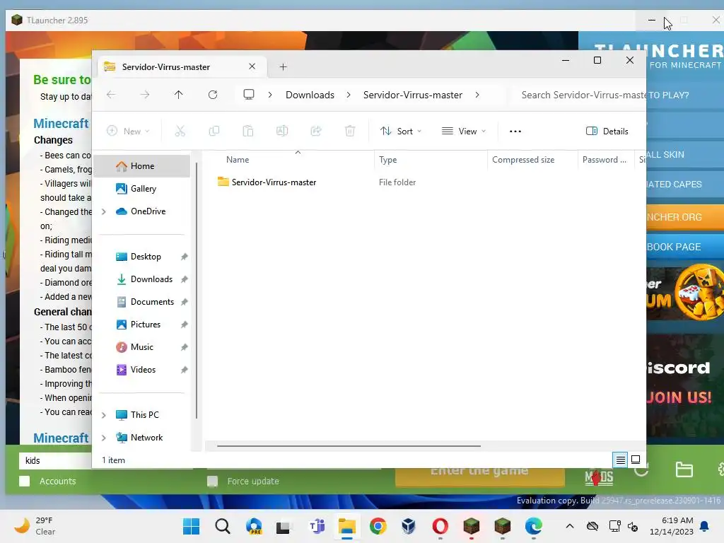
Task: Click TLauncher's refresh icon in the bottom bar
Action: point(642,471)
